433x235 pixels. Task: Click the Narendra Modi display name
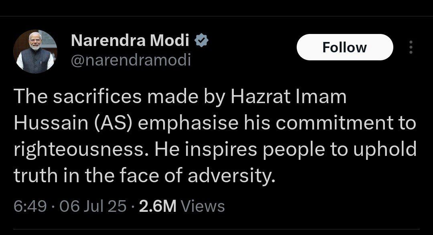130,40
